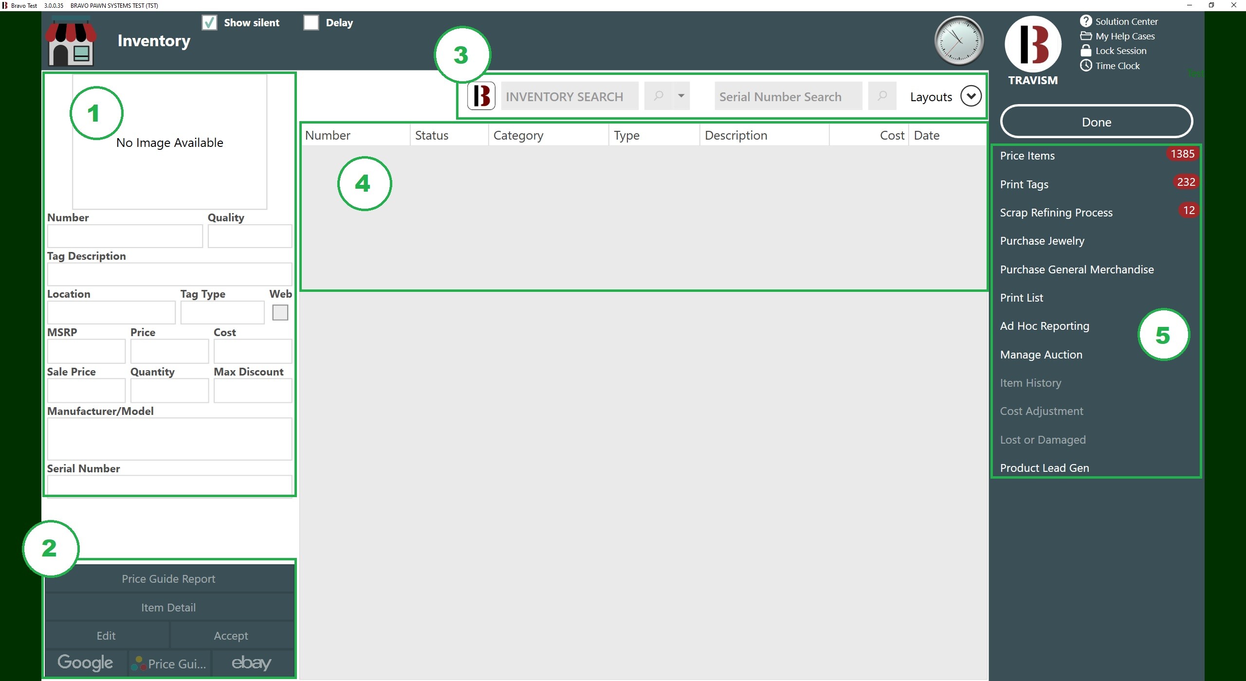This screenshot has width=1246, height=681.
Task: Sort by the Category column header
Action: [x=549, y=135]
